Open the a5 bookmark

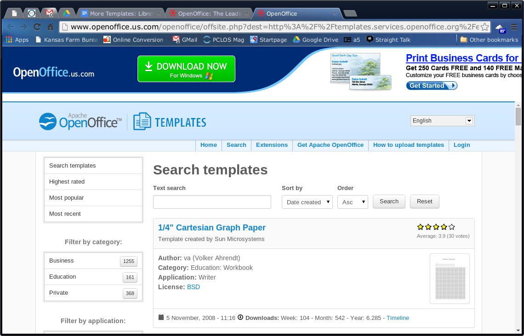(x=352, y=40)
